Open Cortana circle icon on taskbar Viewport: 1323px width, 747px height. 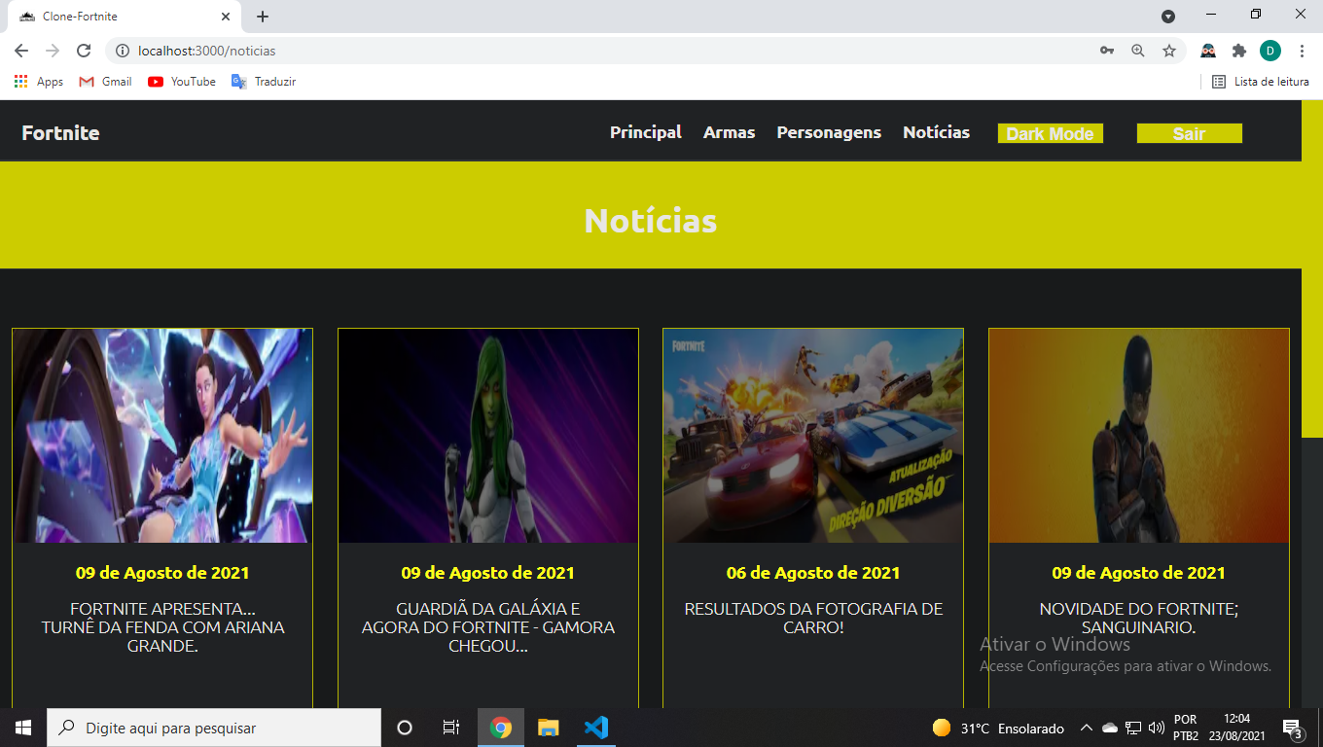pos(405,728)
